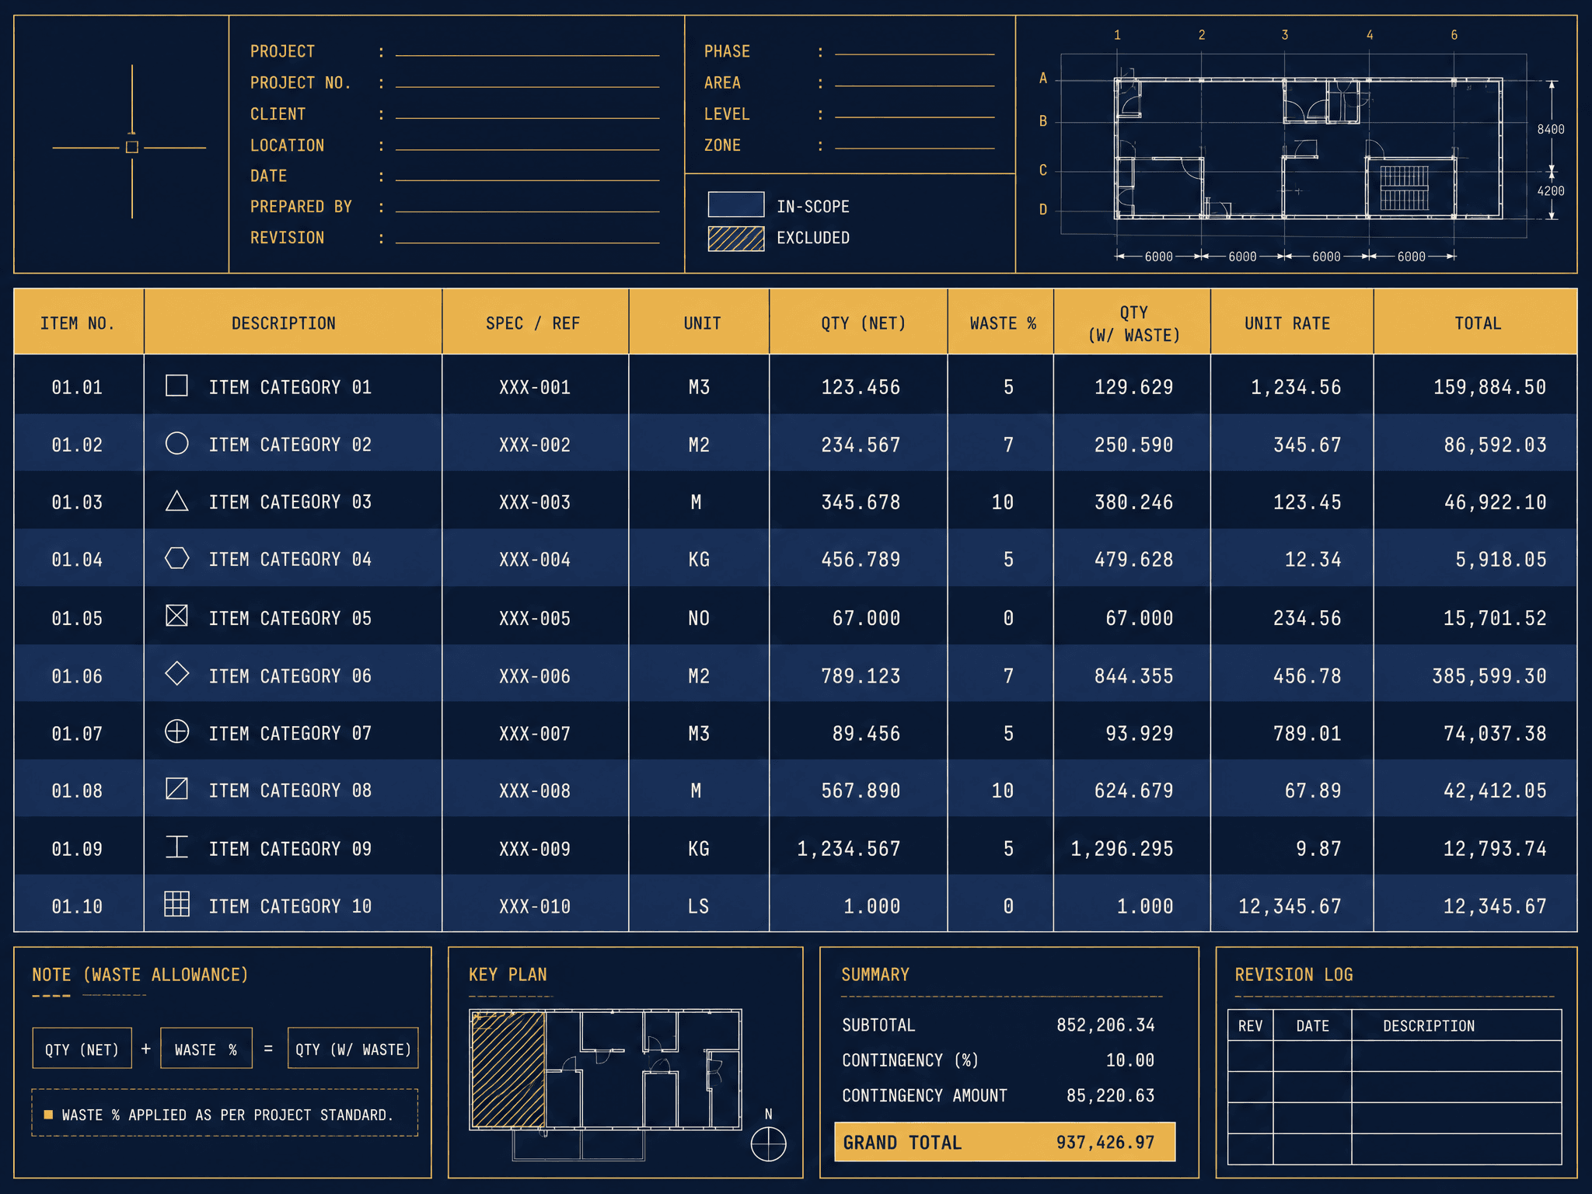Click the total 385,599.30 for item 01.06

pyautogui.click(x=1489, y=676)
